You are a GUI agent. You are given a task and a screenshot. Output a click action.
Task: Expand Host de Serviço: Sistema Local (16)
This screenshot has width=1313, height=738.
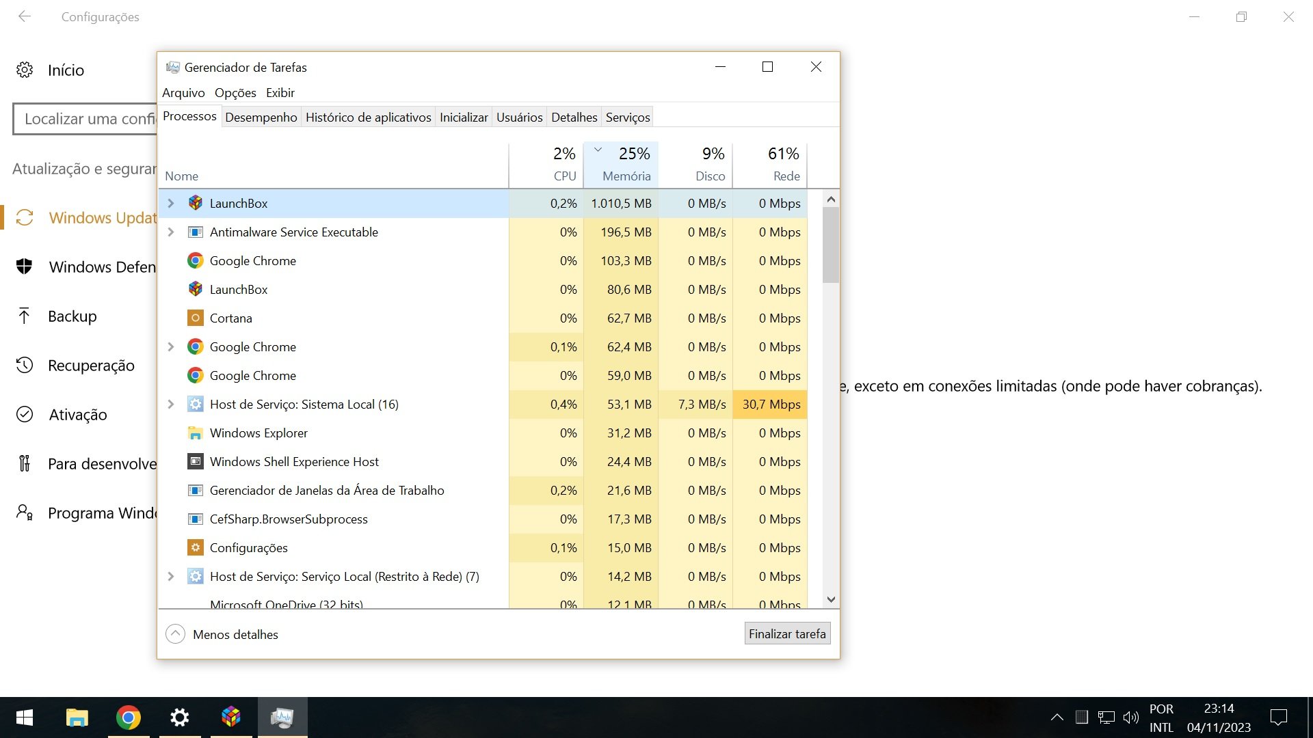[x=171, y=404]
